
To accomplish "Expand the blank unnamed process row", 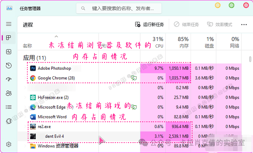I will tap(25, 88).
